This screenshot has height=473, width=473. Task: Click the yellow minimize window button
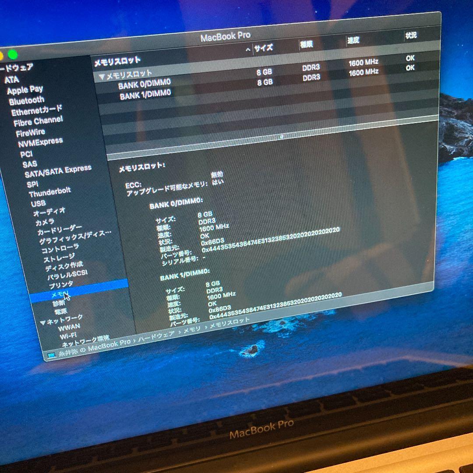coord(1,56)
